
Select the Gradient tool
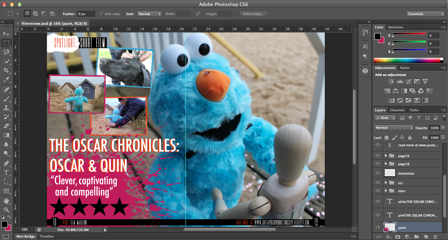tap(6, 135)
